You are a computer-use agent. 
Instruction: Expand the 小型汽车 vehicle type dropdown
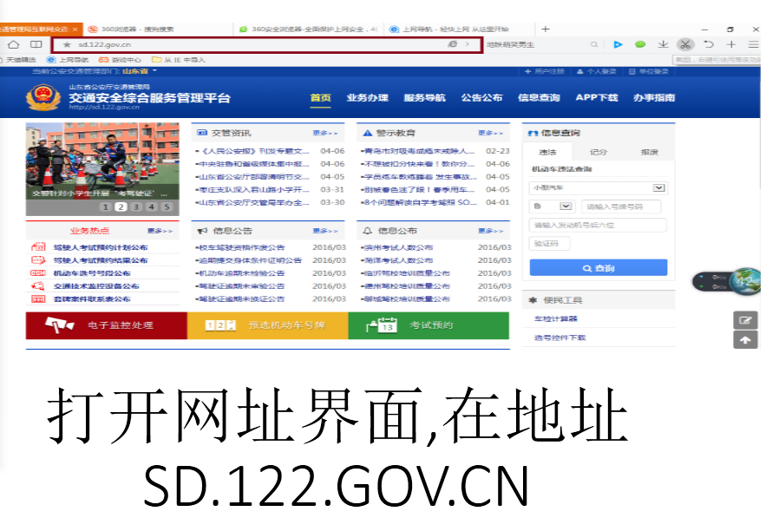click(x=659, y=187)
